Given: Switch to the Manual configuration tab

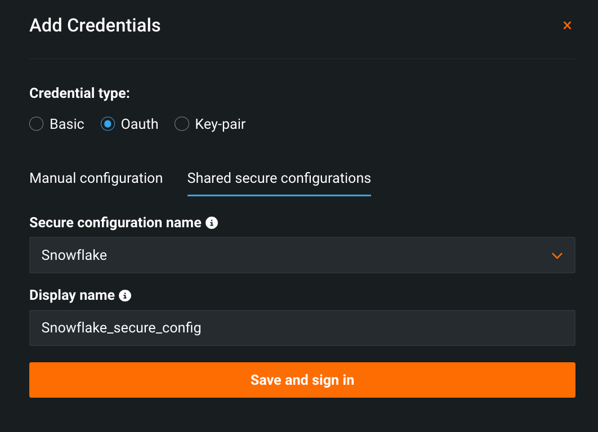Looking at the screenshot, I should pyautogui.click(x=96, y=178).
